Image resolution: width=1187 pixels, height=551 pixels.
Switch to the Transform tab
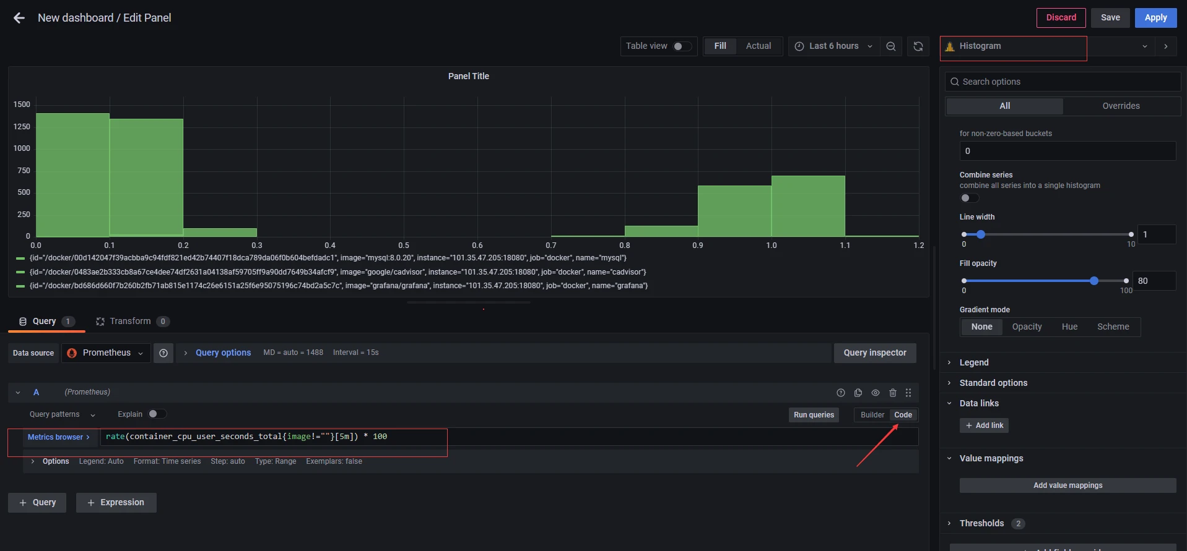pos(132,322)
